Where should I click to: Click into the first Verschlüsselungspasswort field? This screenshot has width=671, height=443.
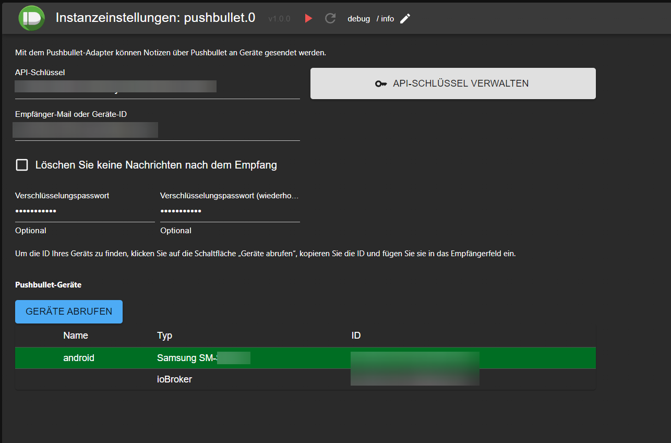click(85, 211)
